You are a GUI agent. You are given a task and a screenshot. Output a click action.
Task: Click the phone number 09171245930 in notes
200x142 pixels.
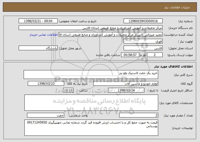[37, 122]
